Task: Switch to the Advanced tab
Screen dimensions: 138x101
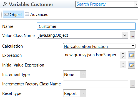Action: (37, 14)
